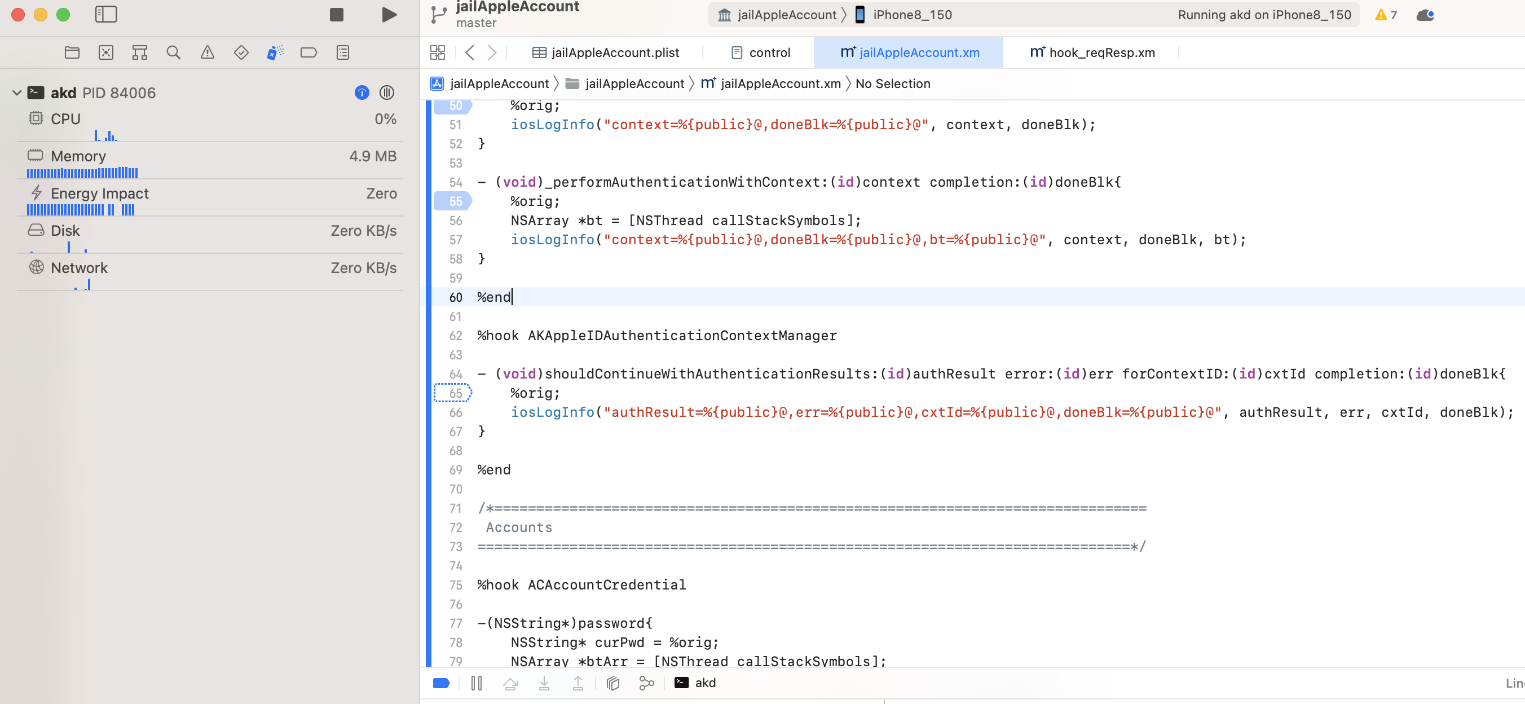Collapse the akd process disclosure triangle

click(x=16, y=93)
